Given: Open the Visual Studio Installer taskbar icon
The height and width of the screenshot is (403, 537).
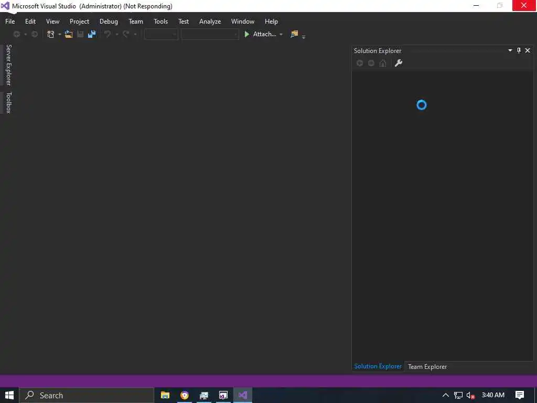Looking at the screenshot, I should (x=223, y=395).
